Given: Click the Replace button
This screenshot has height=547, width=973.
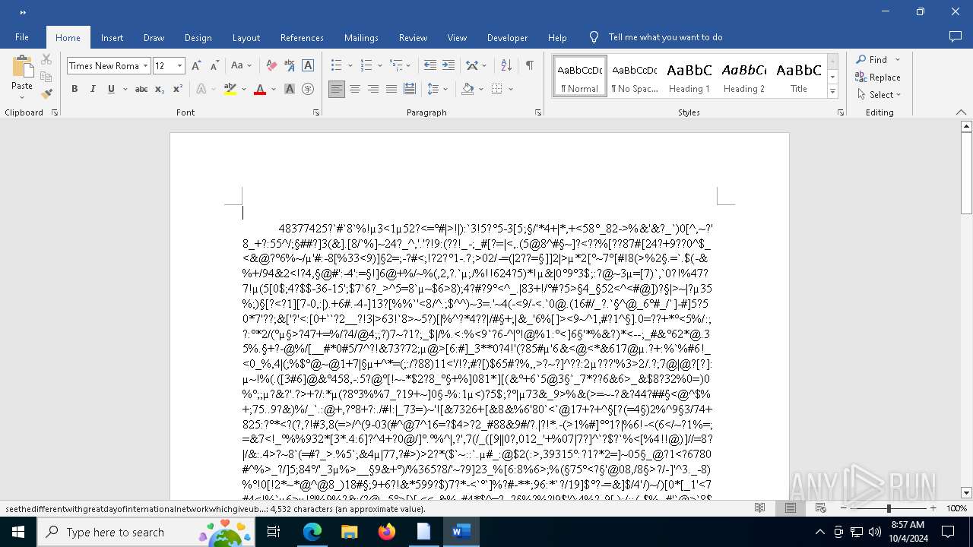Looking at the screenshot, I should (x=878, y=77).
